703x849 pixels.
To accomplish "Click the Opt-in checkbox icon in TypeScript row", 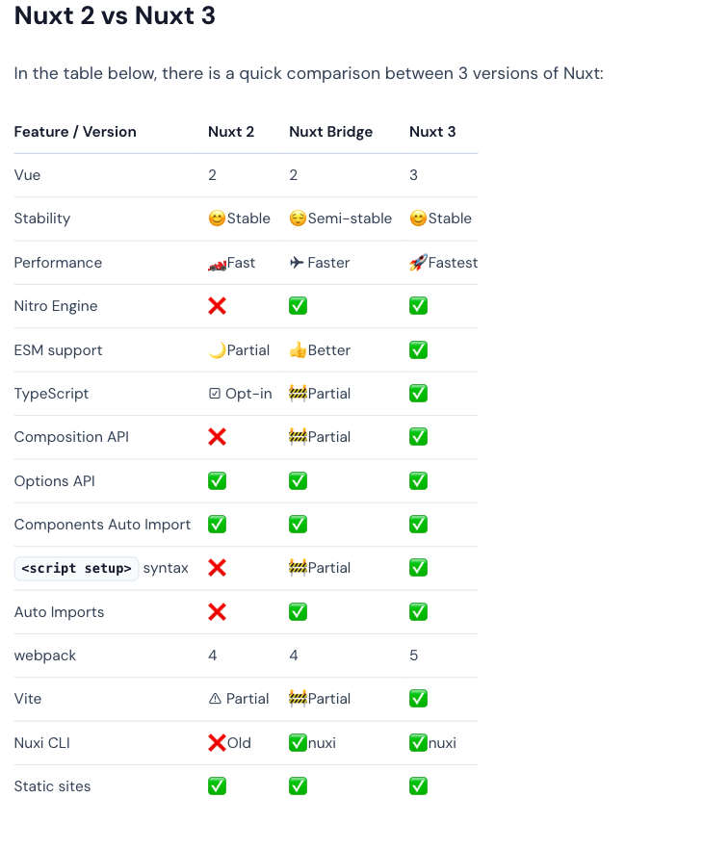I will pos(215,394).
